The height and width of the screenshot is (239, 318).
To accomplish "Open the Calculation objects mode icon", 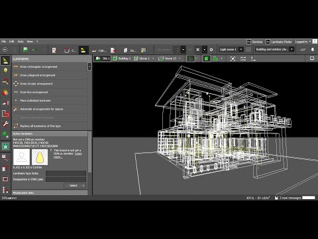I will coord(99,50).
